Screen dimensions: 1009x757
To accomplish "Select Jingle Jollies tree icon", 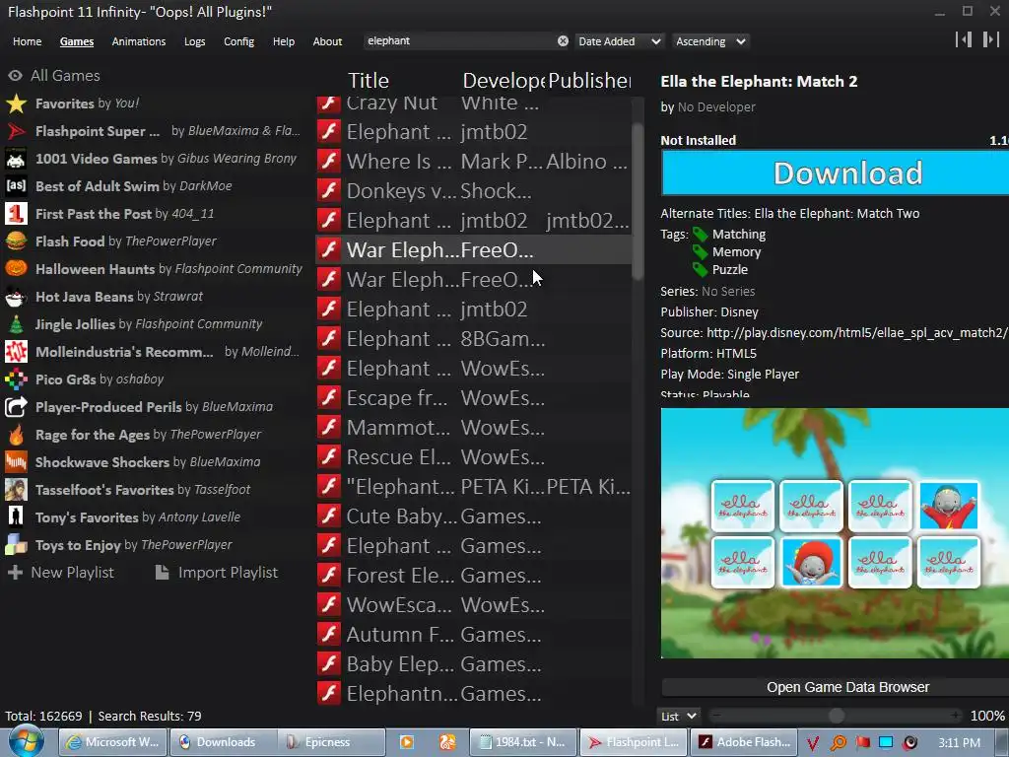I will [16, 324].
